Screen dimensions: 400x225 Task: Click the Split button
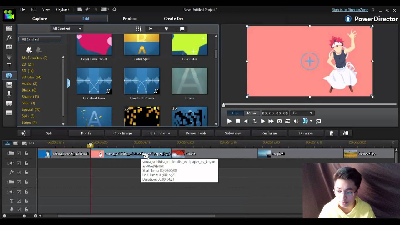[49, 133]
